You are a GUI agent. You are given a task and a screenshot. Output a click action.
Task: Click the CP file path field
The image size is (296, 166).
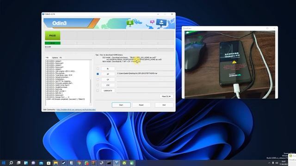pos(145,79)
